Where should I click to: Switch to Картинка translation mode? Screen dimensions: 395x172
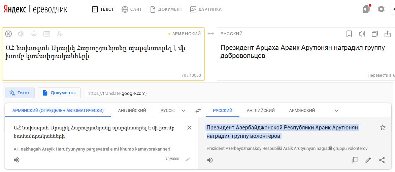(206, 9)
